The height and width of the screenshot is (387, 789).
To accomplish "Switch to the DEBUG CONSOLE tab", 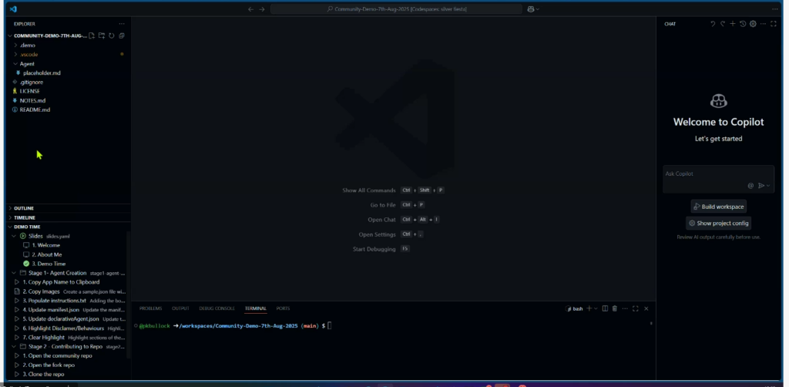I will (217, 308).
